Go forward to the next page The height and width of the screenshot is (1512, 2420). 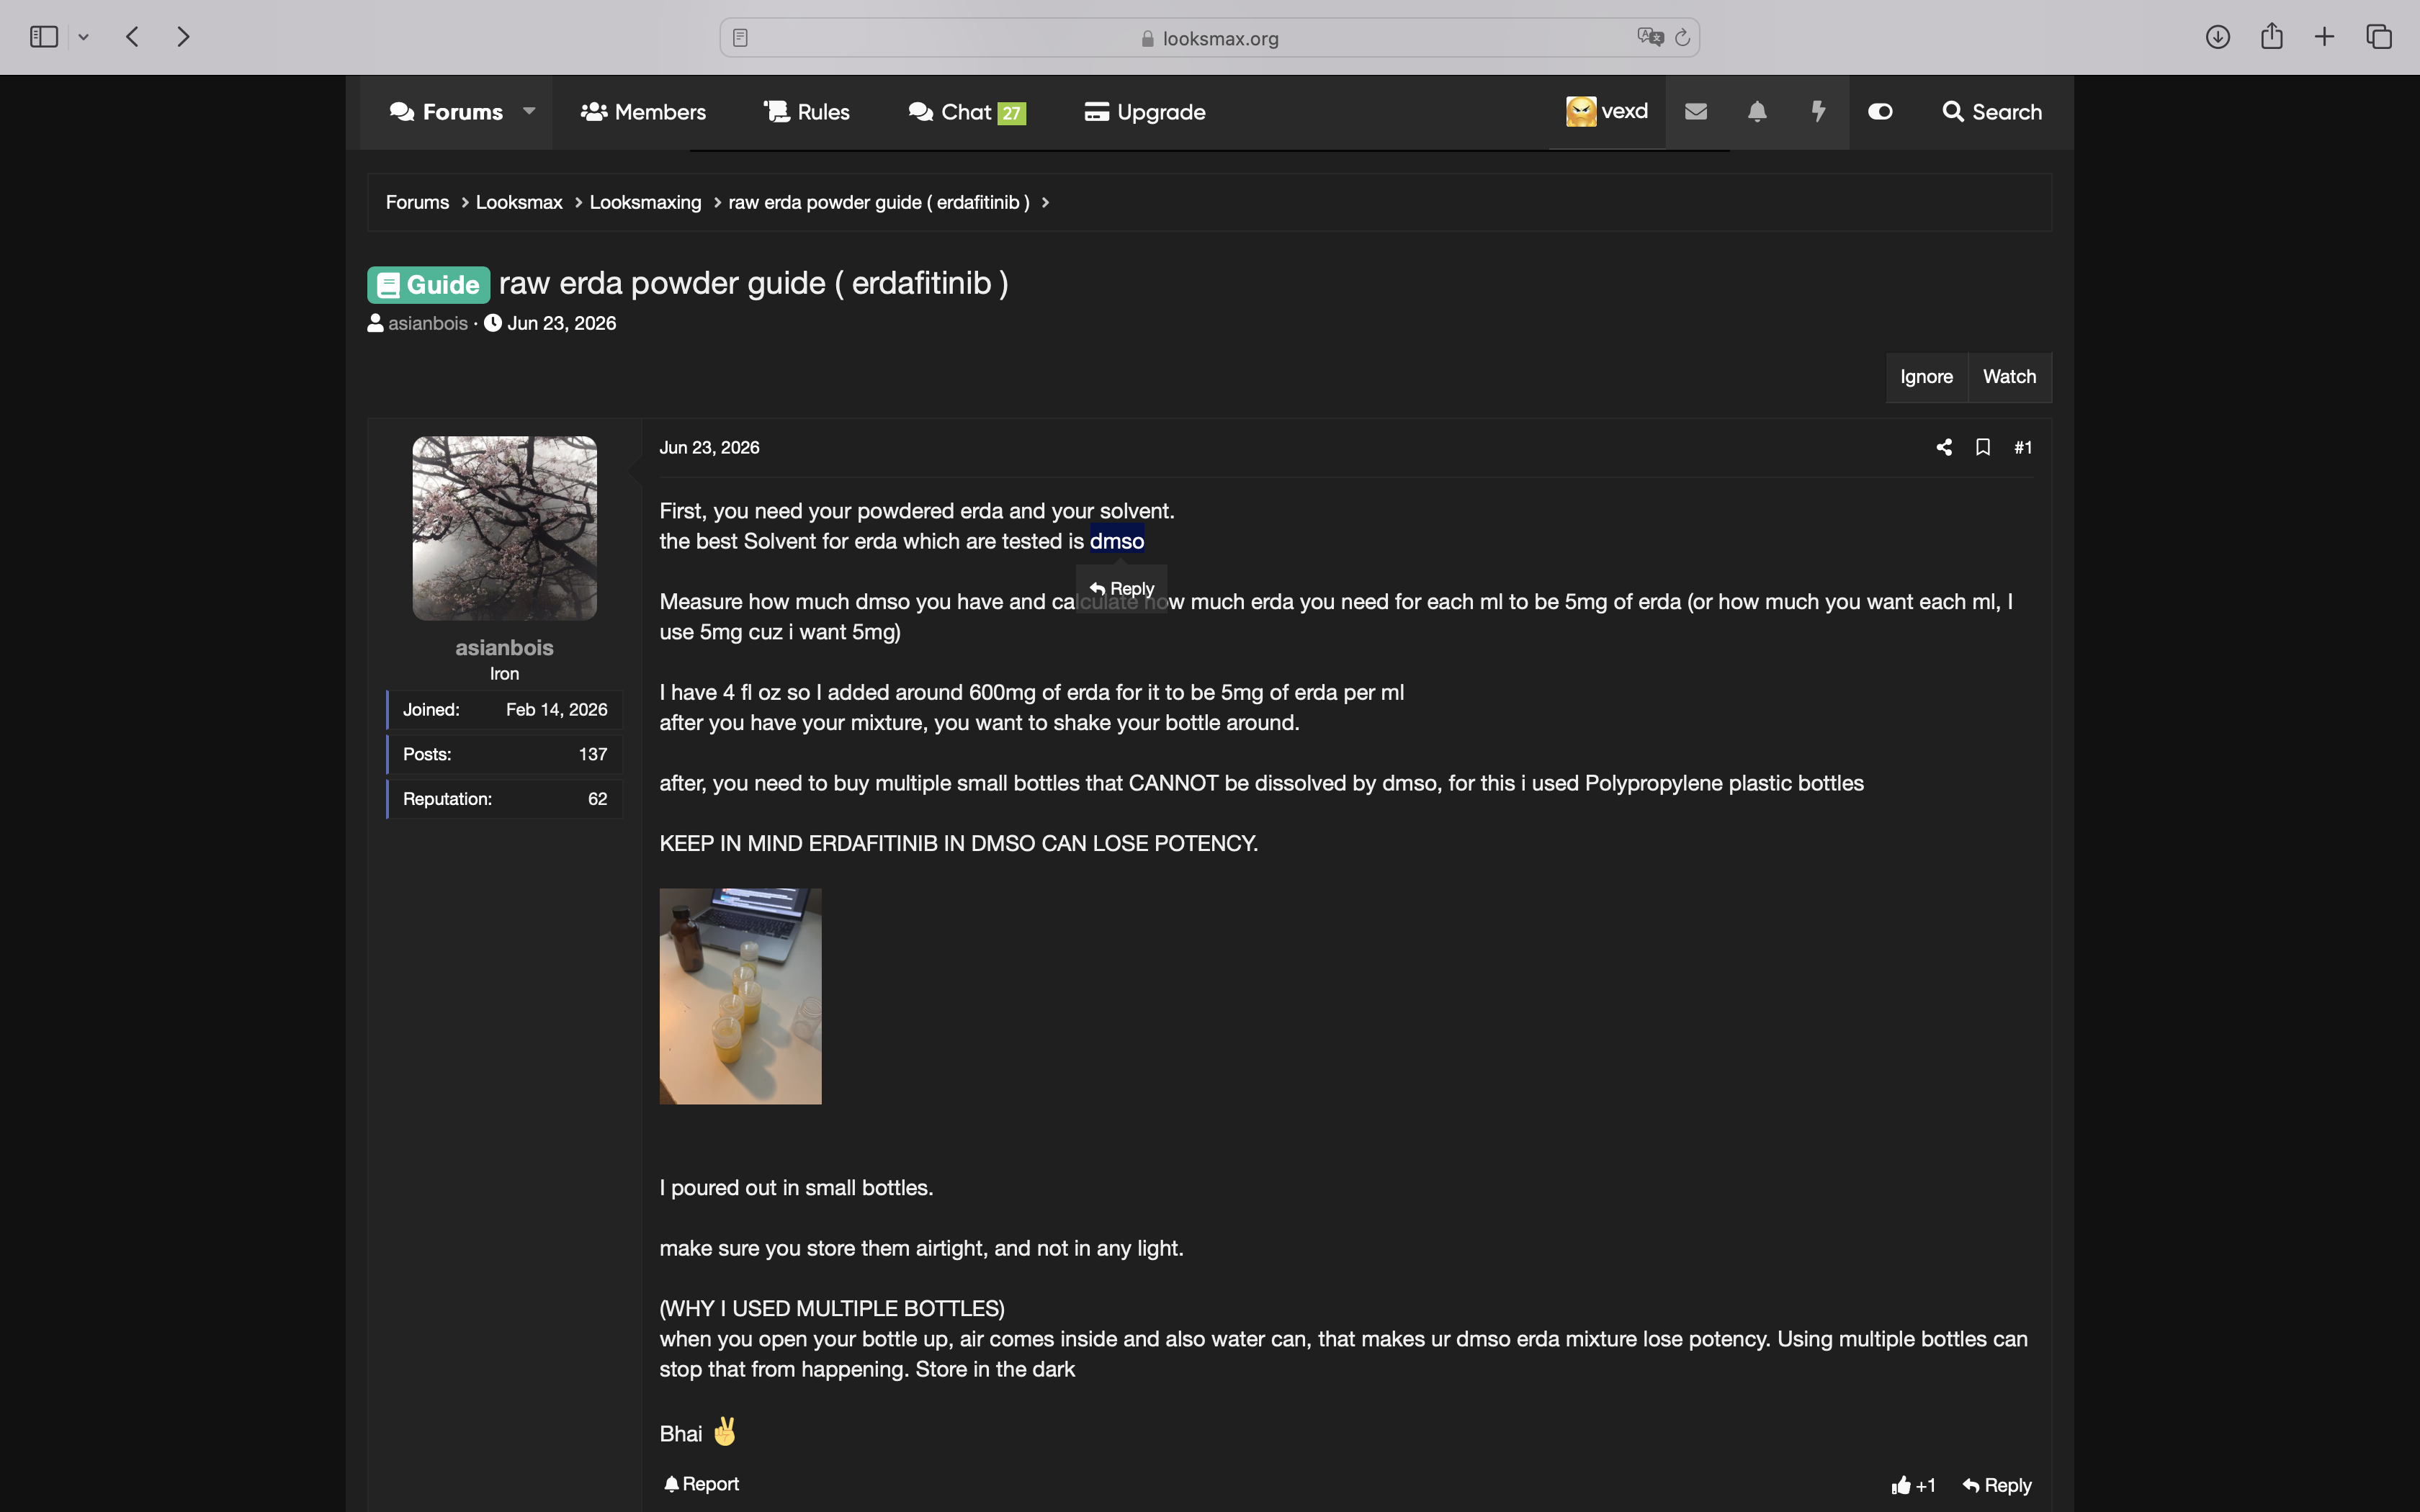(x=183, y=37)
